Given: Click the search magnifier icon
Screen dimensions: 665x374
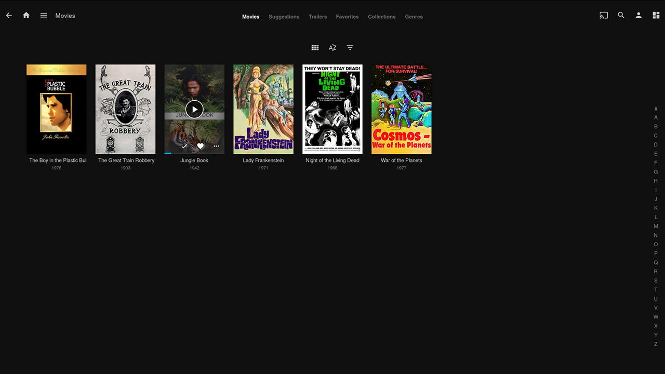Looking at the screenshot, I should [621, 16].
